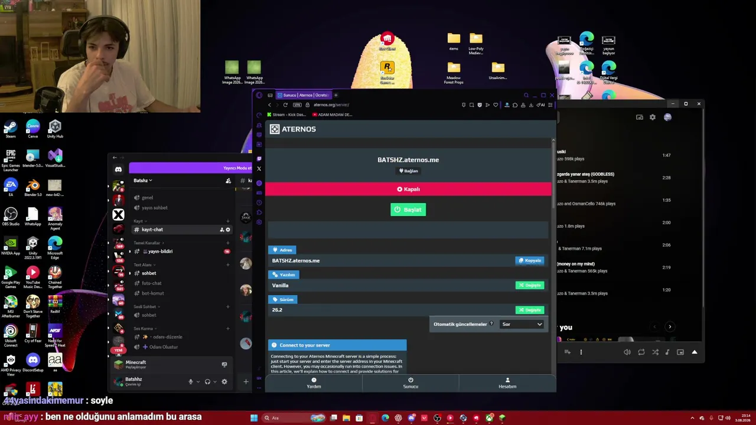The image size is (756, 425).
Task: Open Twitch in the browser sidebar
Action: pos(259,158)
